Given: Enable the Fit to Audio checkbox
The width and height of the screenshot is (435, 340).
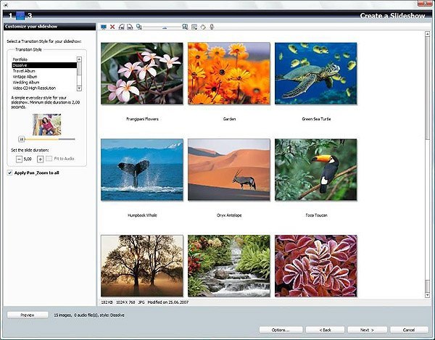Looking at the screenshot, I should pyautogui.click(x=51, y=158).
